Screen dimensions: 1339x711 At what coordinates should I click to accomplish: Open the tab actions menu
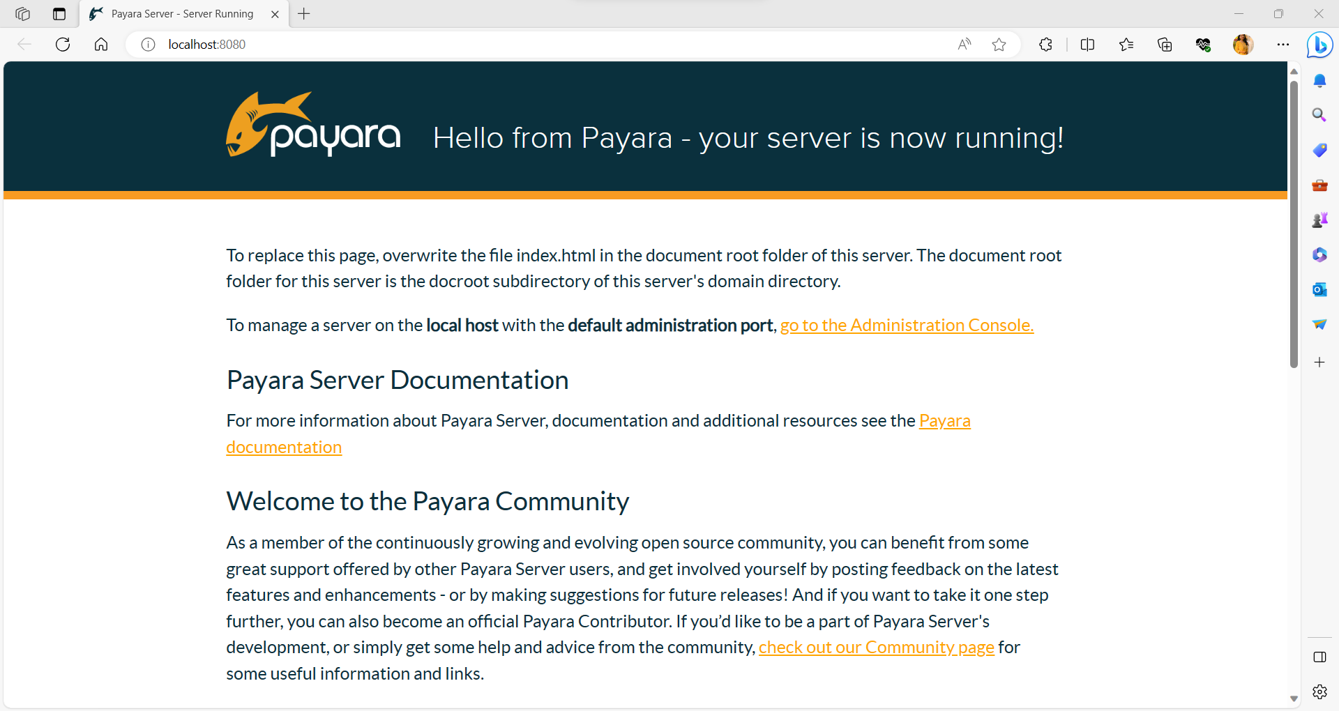(59, 14)
